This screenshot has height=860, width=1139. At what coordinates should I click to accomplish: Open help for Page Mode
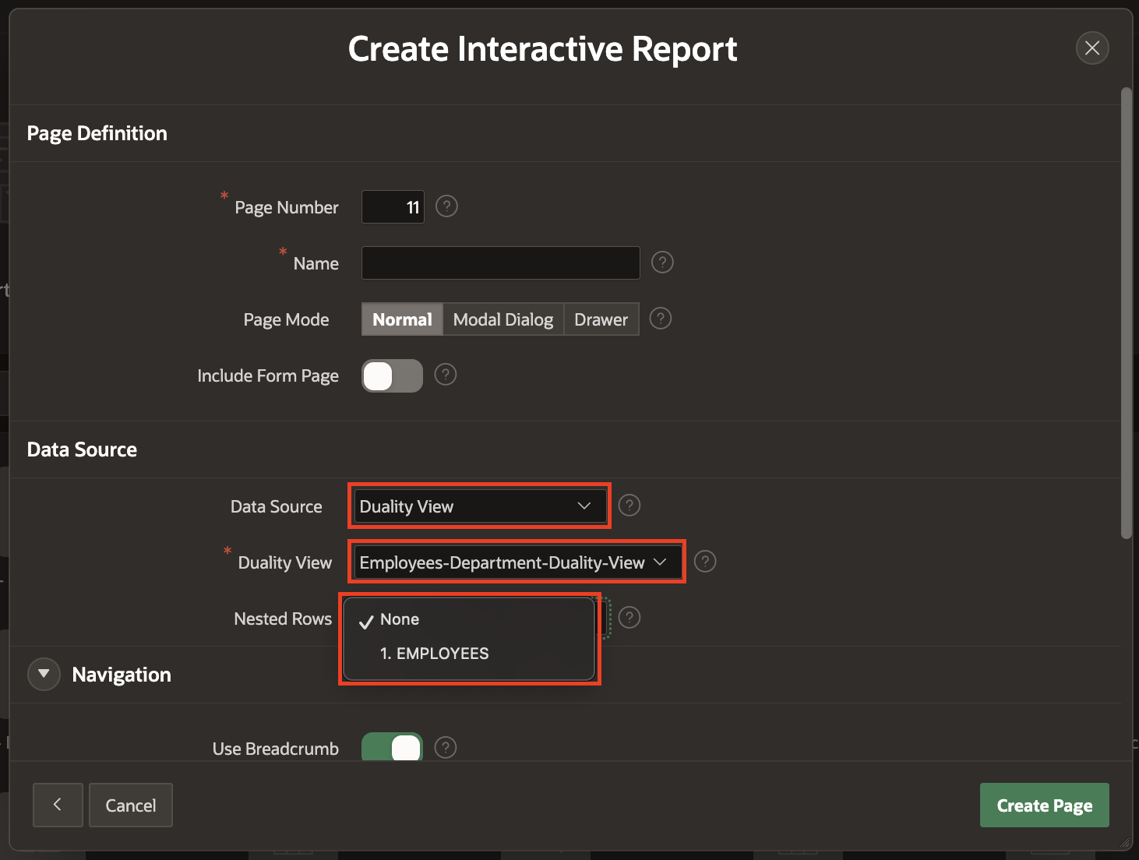tap(661, 319)
